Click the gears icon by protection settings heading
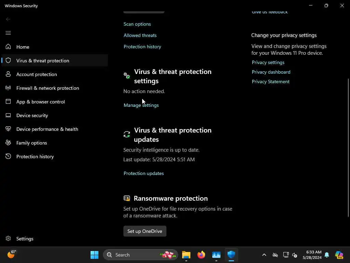This screenshot has height=263, width=350. [127, 76]
